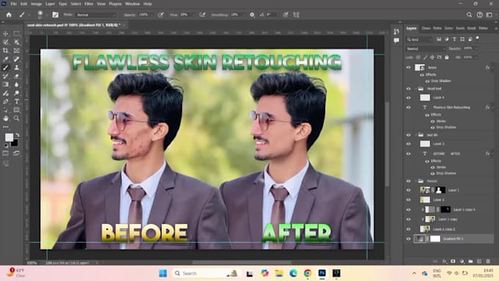Hide the Person group
This screenshot has height=281, width=499.
(408, 181)
